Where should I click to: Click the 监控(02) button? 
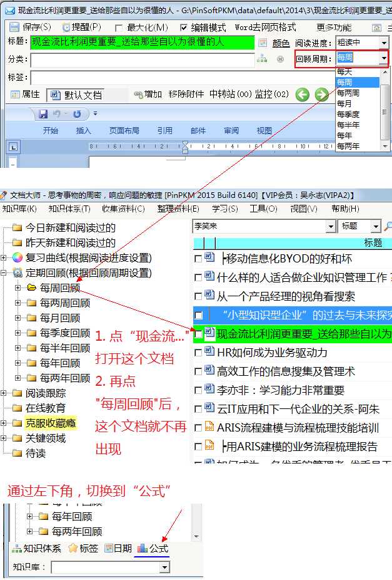pyautogui.click(x=272, y=95)
